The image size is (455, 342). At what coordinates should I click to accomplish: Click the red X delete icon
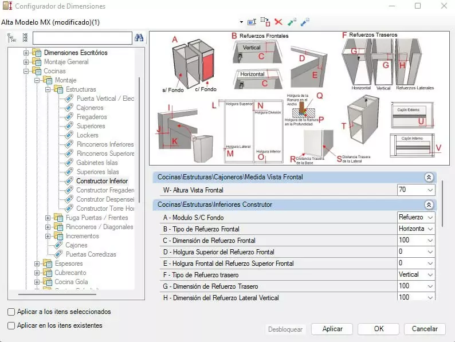coord(279,22)
